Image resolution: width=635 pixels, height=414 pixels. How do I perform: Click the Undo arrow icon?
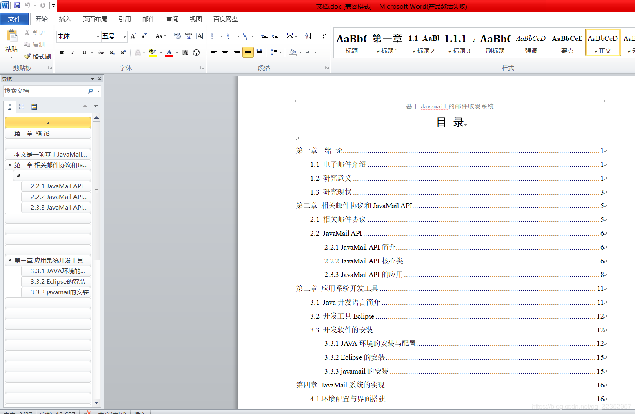click(x=28, y=5)
